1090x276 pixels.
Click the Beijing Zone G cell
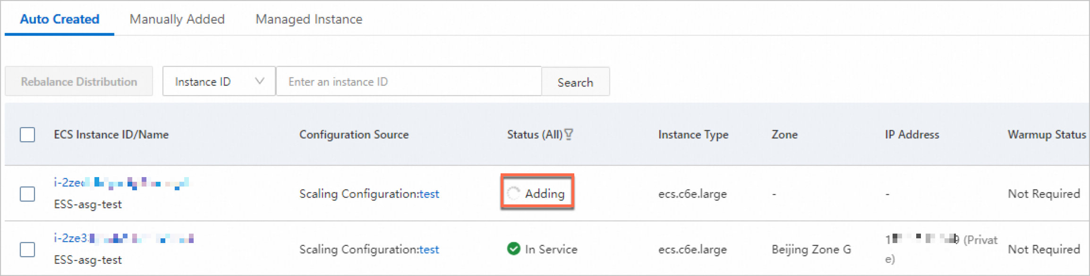pos(811,249)
